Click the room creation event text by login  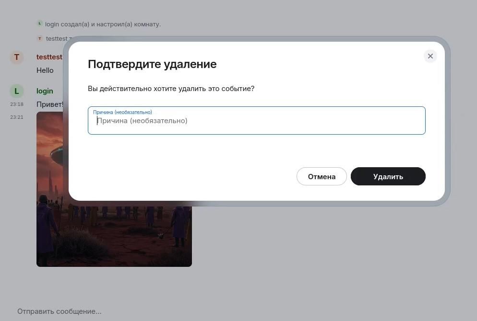click(103, 24)
